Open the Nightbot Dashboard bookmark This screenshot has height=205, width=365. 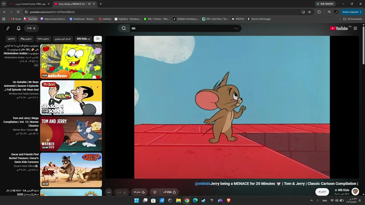pos(127,19)
